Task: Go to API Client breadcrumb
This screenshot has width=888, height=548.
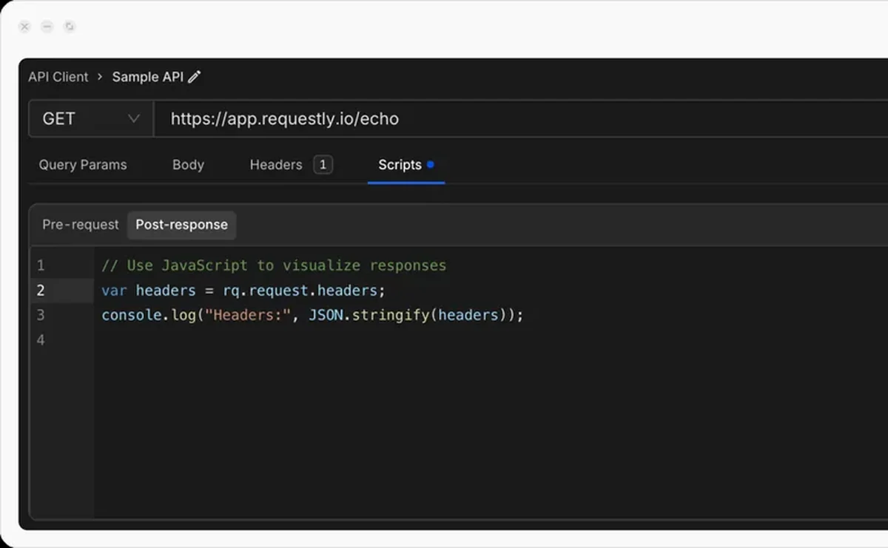Action: click(x=58, y=77)
